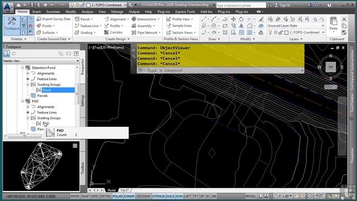Toggle SNAP mode in status bar

click(x=85, y=196)
